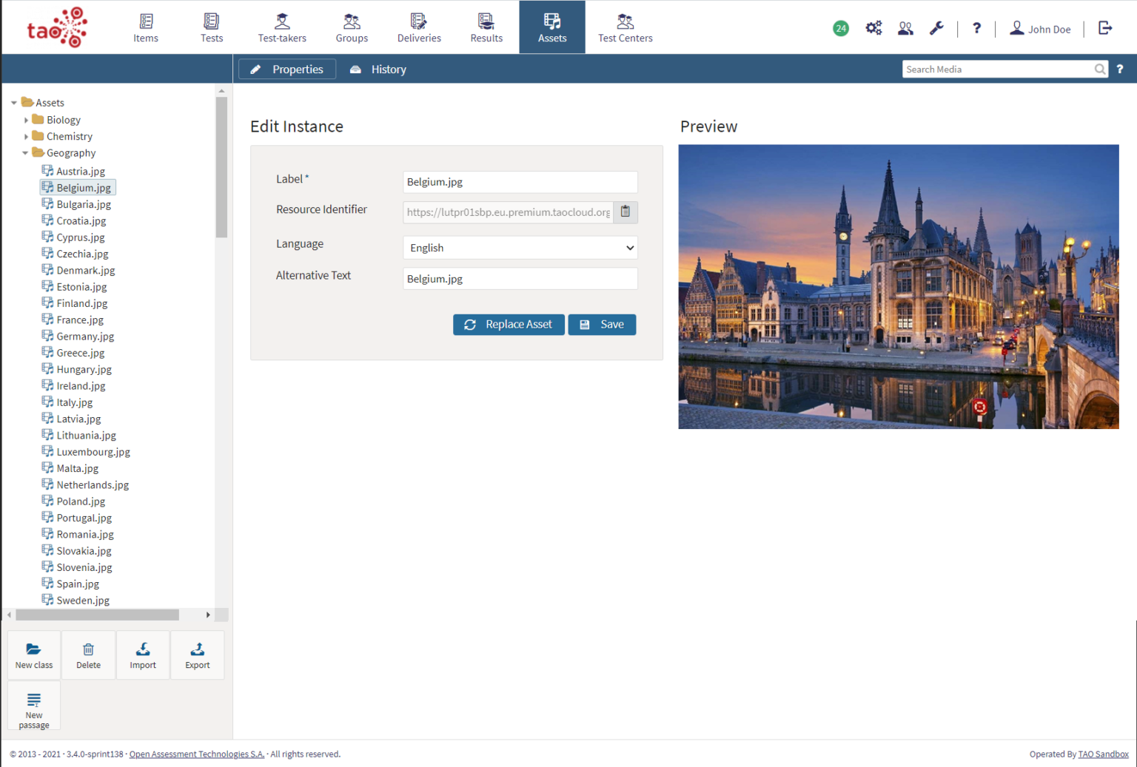
Task: Click the wrench tools icon
Action: [936, 28]
